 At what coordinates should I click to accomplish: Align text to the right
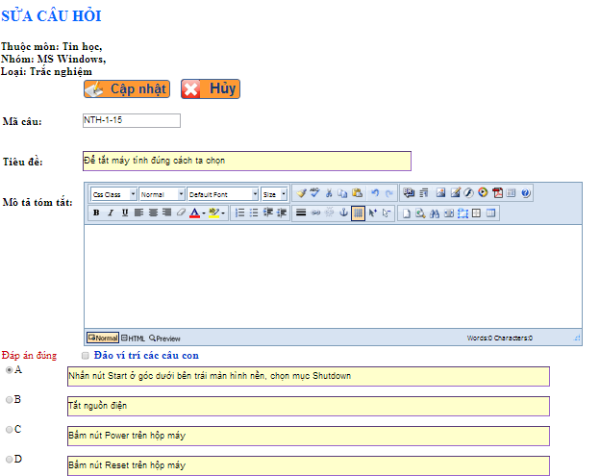tap(166, 213)
